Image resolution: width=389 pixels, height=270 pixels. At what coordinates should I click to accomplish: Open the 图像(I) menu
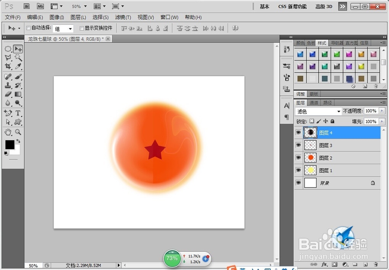point(56,17)
